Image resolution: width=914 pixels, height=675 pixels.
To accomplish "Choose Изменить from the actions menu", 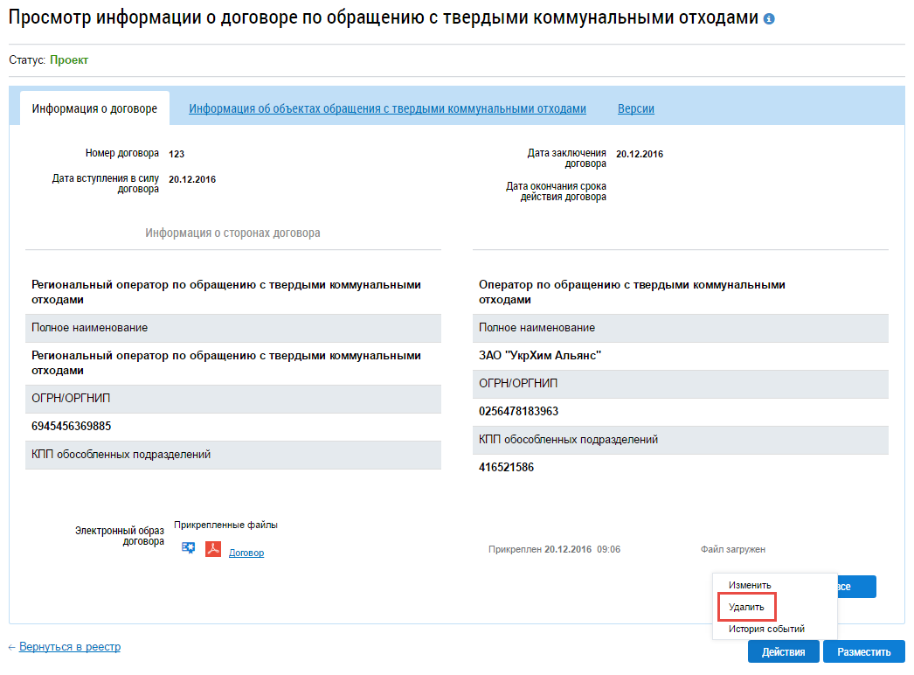I will 750,585.
